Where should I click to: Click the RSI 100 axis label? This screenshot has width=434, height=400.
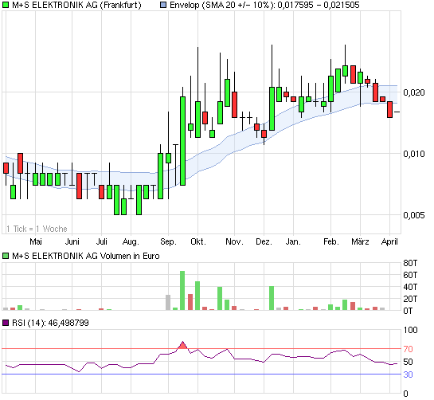(410, 330)
